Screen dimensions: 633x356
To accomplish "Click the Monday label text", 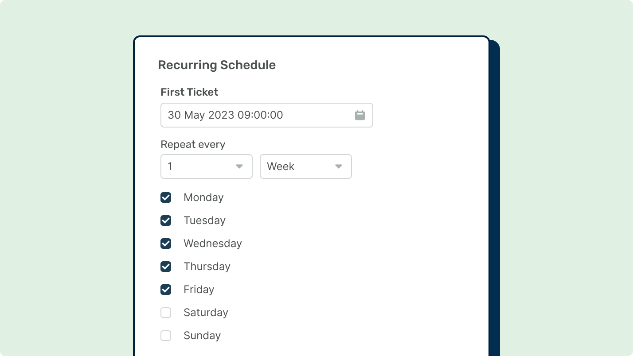I will 203,197.
